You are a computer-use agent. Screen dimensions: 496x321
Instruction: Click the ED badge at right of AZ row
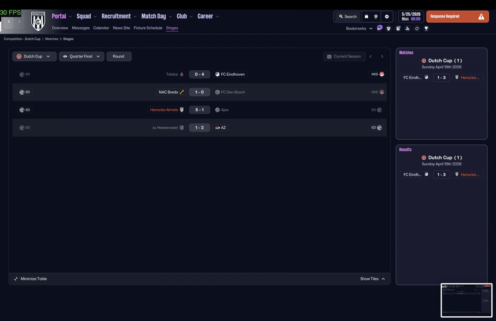(x=377, y=128)
